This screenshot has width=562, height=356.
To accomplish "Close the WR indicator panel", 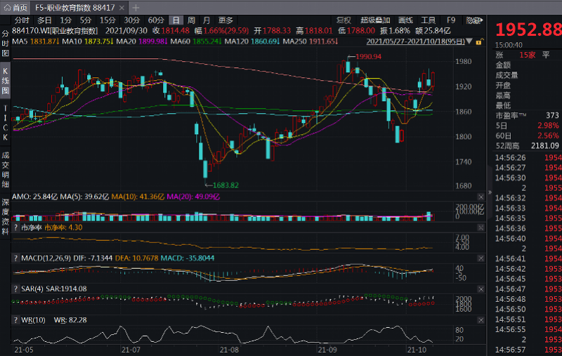I will [481, 320].
